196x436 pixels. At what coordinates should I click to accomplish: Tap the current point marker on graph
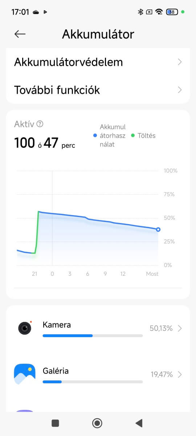click(158, 230)
